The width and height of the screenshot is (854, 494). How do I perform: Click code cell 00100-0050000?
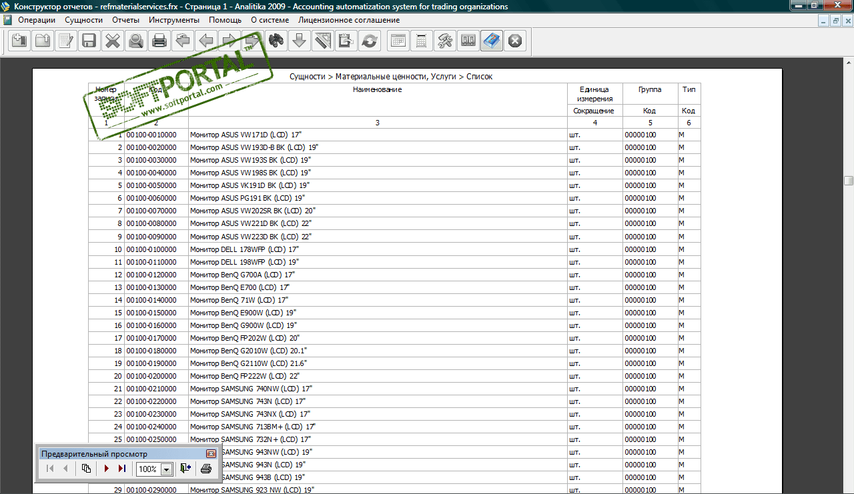click(x=156, y=185)
